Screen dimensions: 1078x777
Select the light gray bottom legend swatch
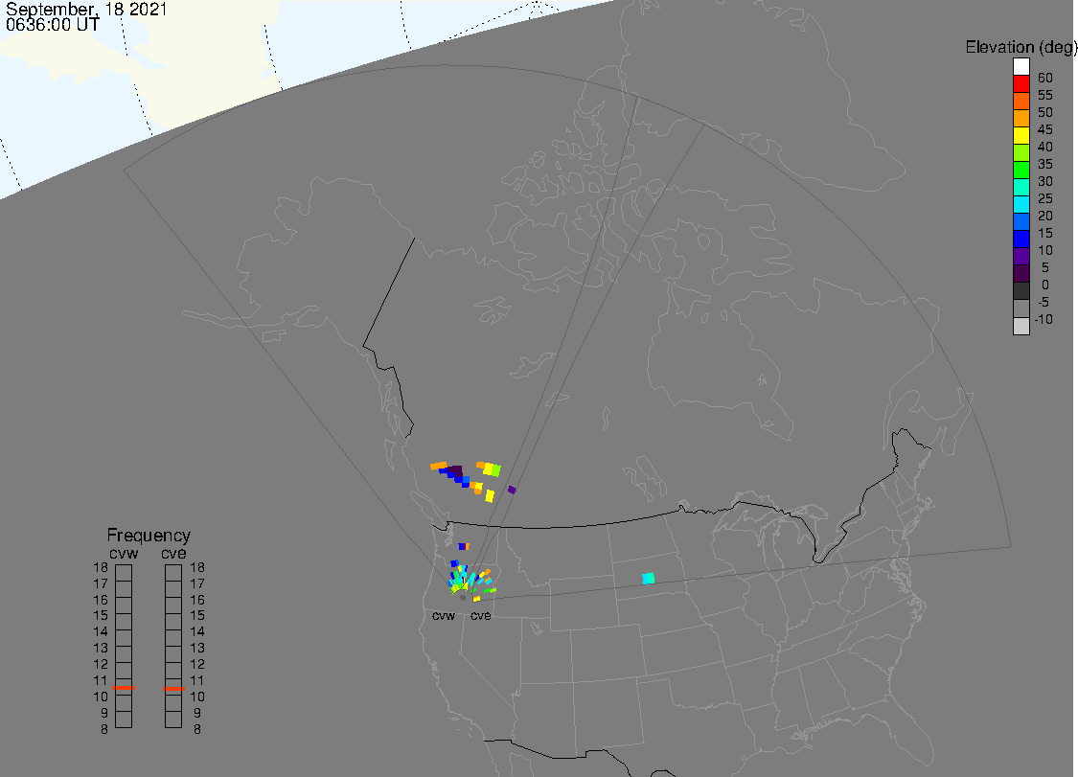(x=1021, y=326)
